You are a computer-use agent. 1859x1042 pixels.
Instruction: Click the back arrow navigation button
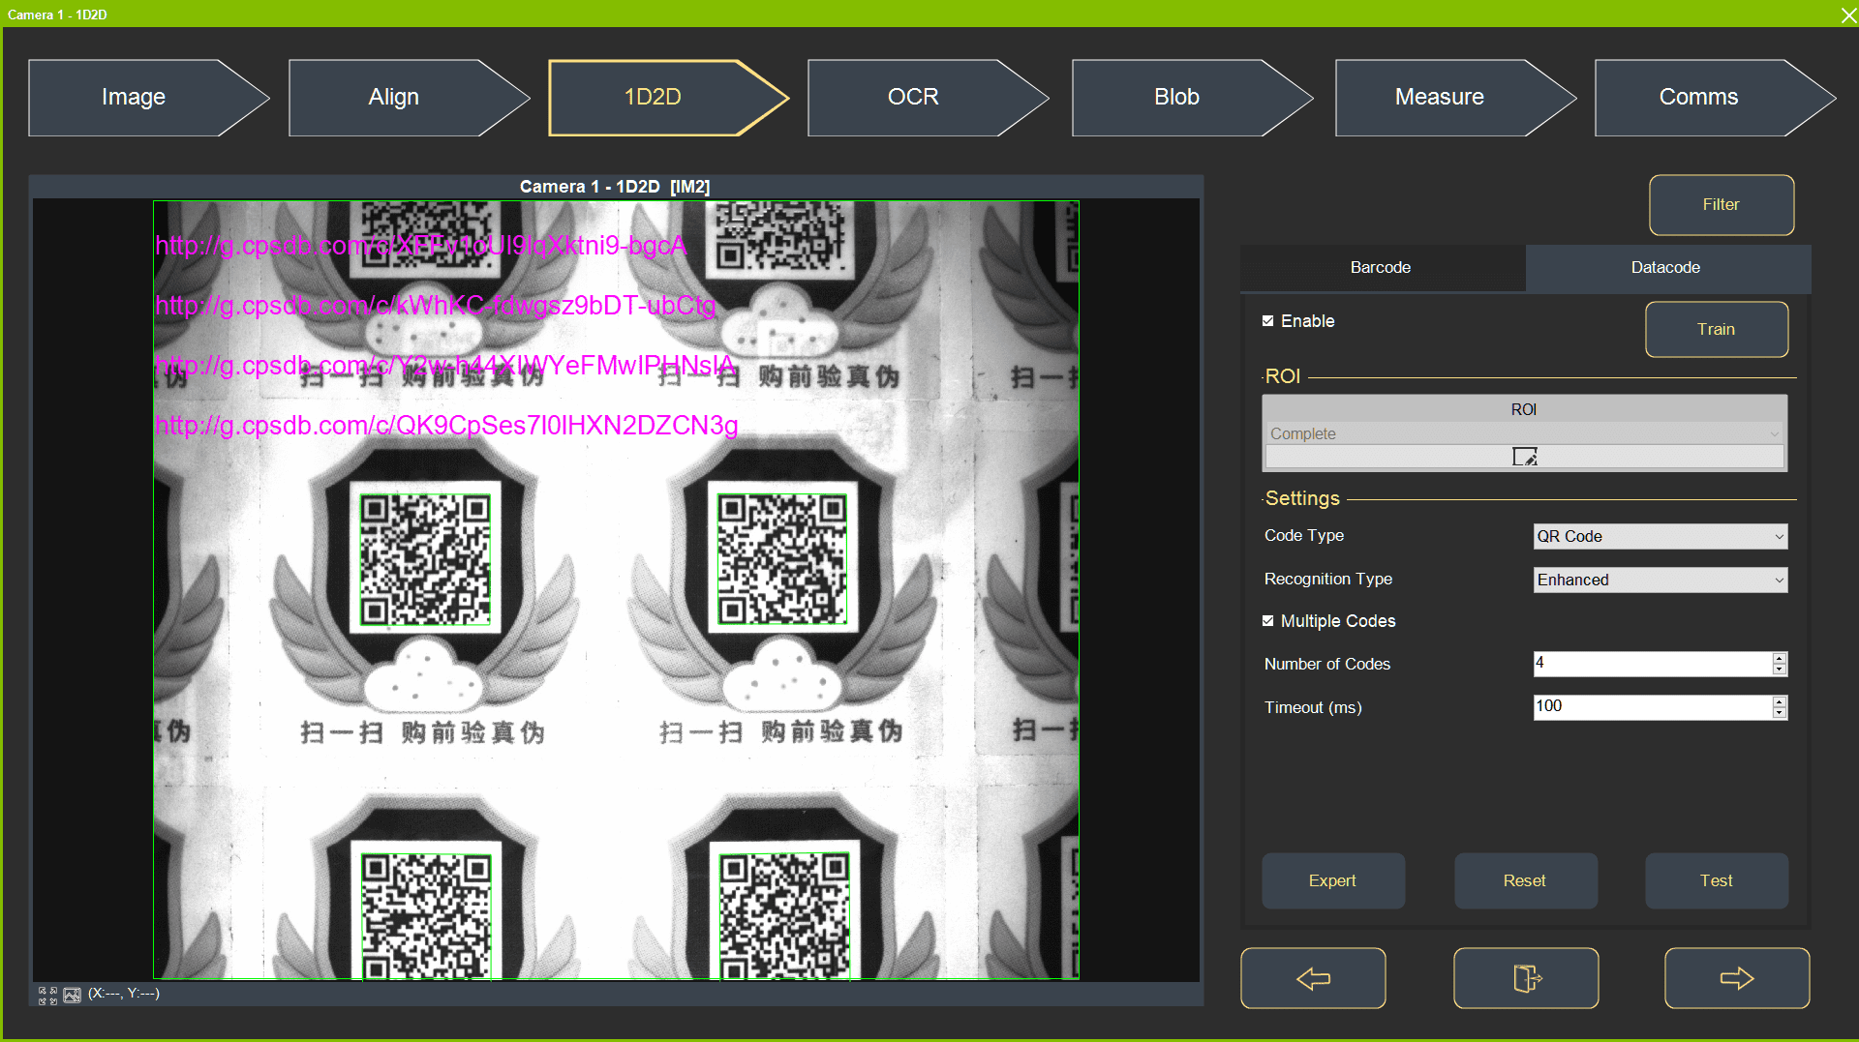coord(1313,978)
